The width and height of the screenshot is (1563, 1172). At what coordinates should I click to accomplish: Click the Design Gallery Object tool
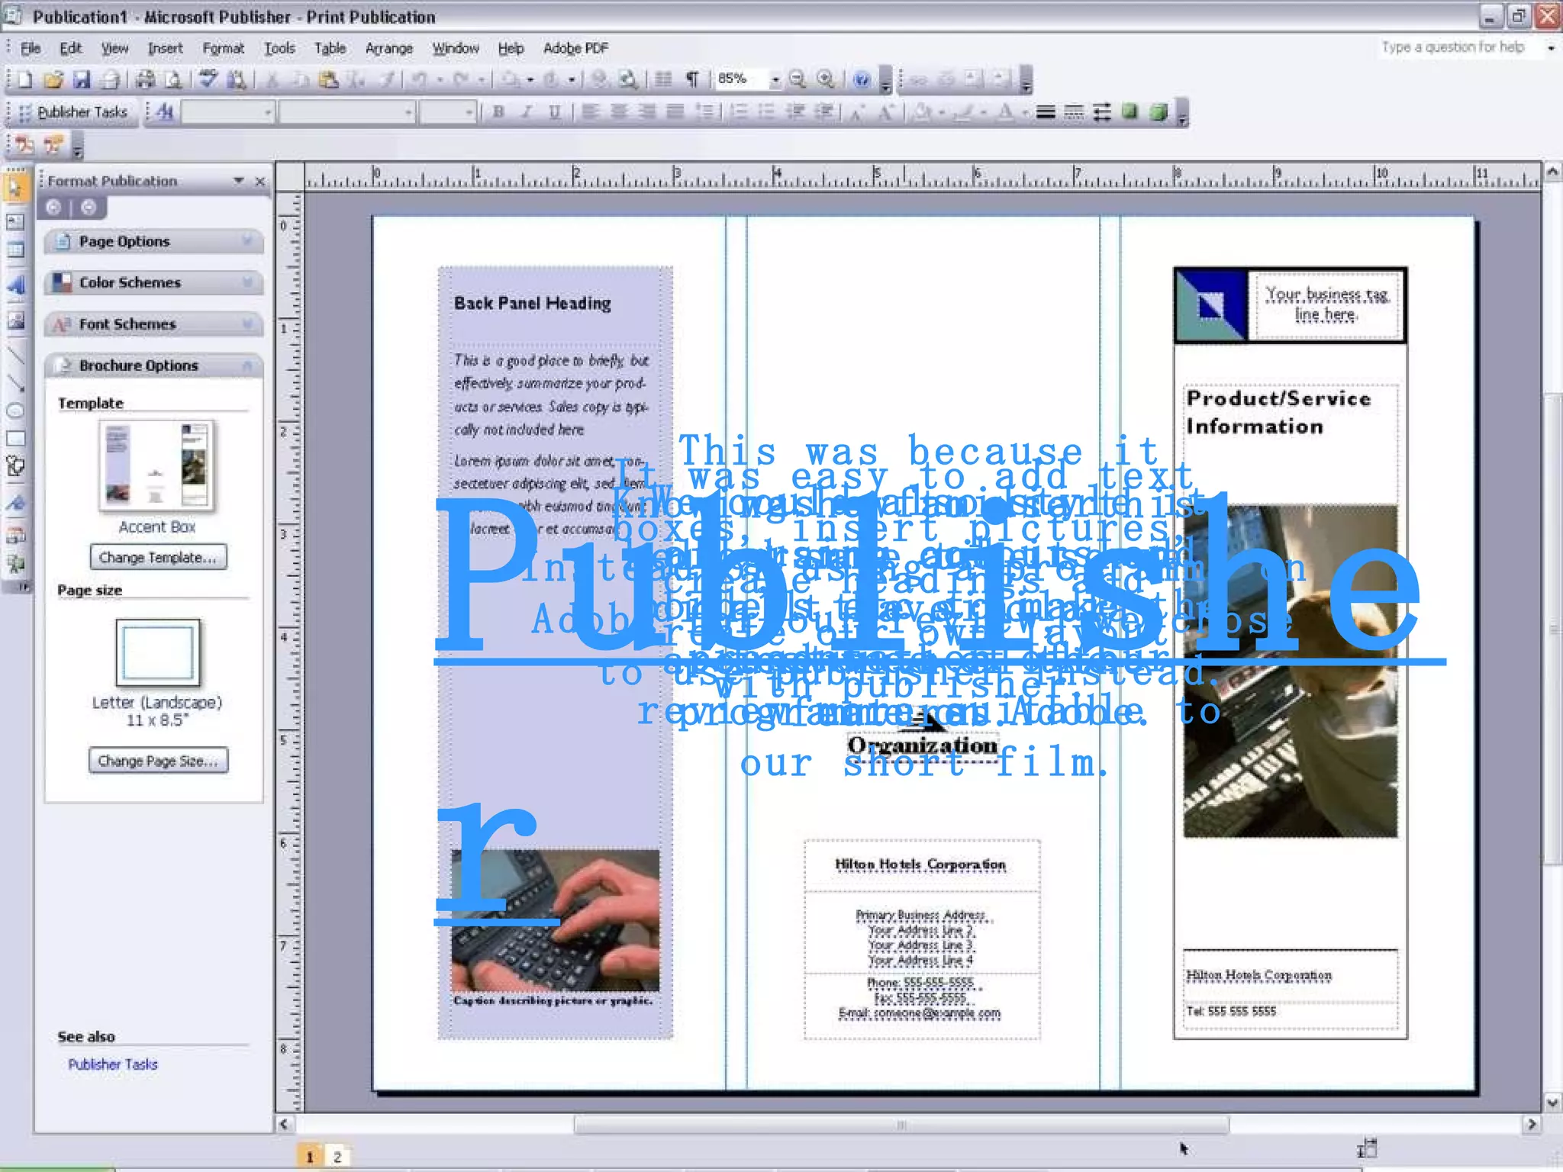[x=15, y=536]
